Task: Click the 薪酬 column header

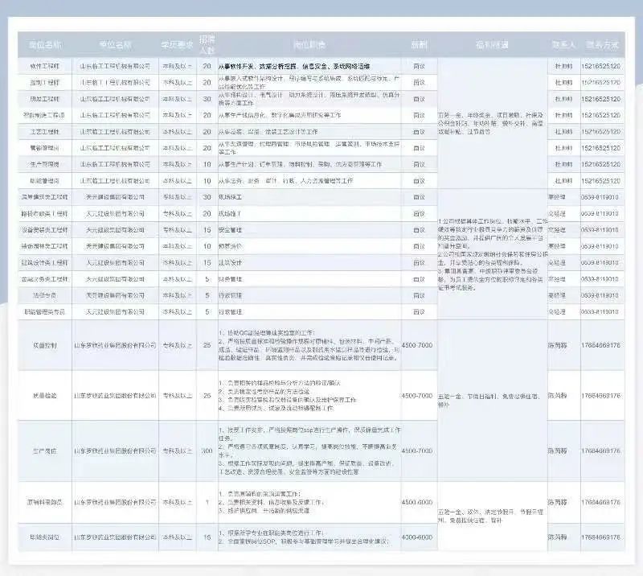Action: pyautogui.click(x=419, y=45)
